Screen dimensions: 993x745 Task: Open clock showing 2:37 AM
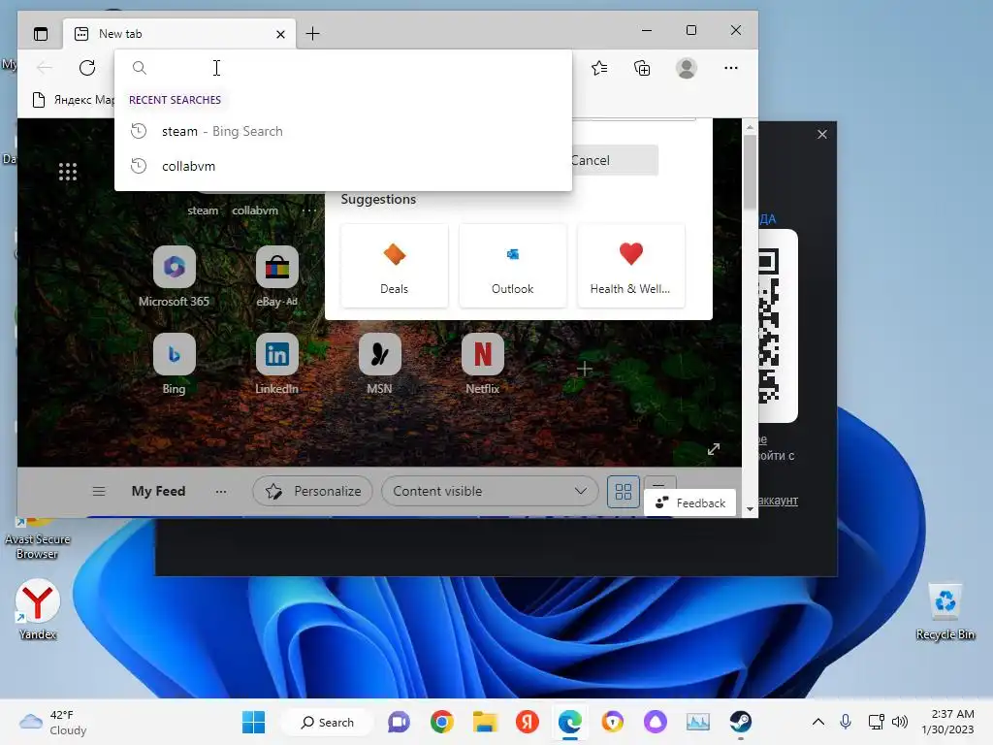click(x=948, y=722)
